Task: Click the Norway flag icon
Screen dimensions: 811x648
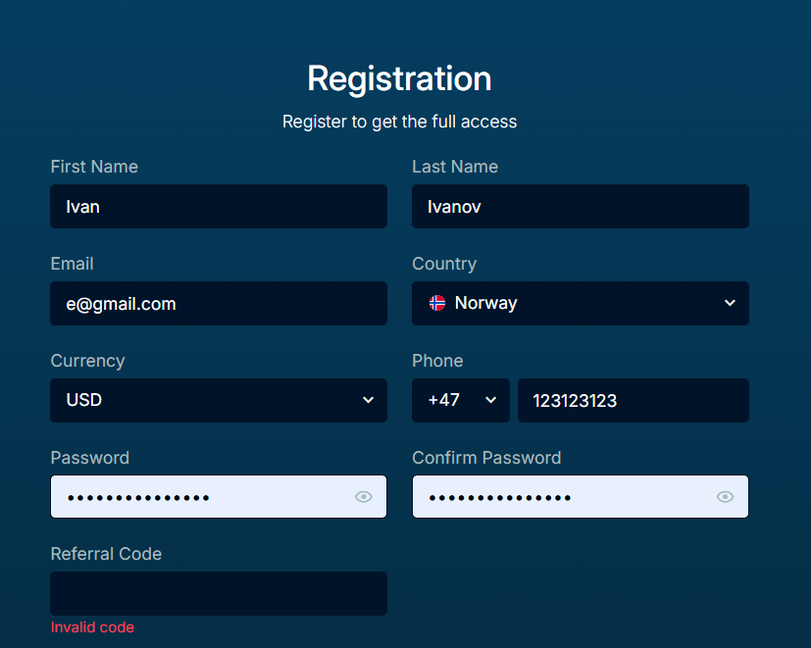Action: tap(437, 303)
